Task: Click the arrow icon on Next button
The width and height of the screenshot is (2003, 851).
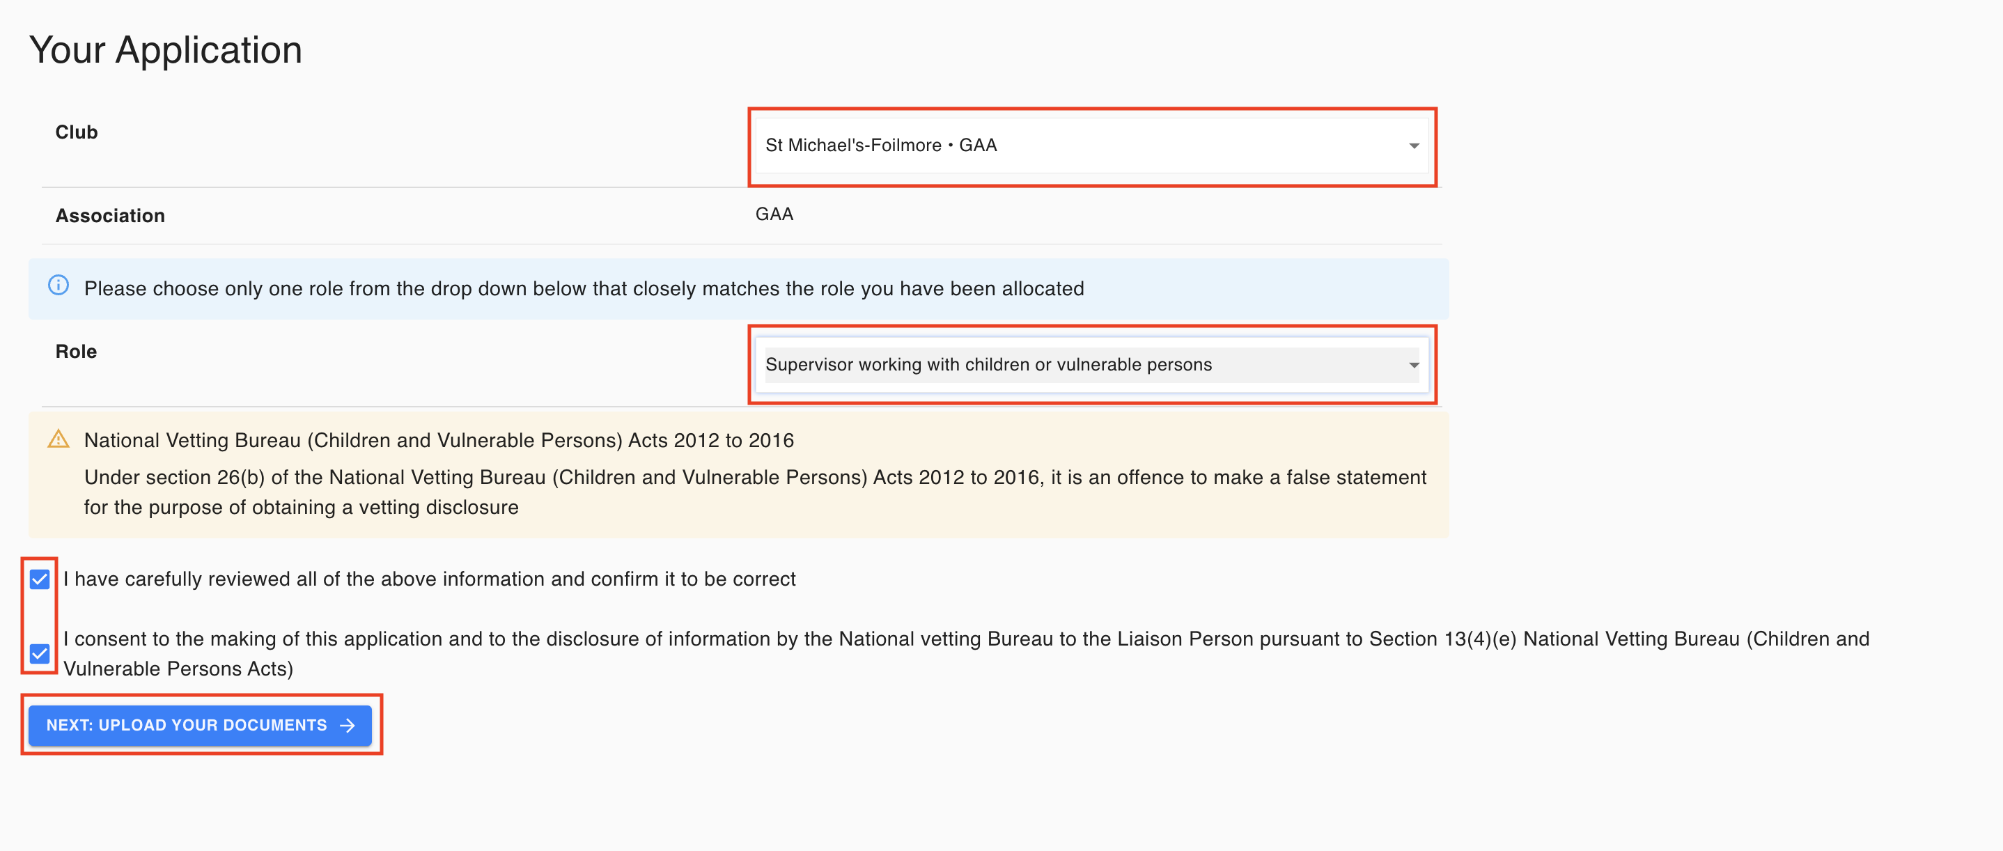Action: pyautogui.click(x=348, y=725)
